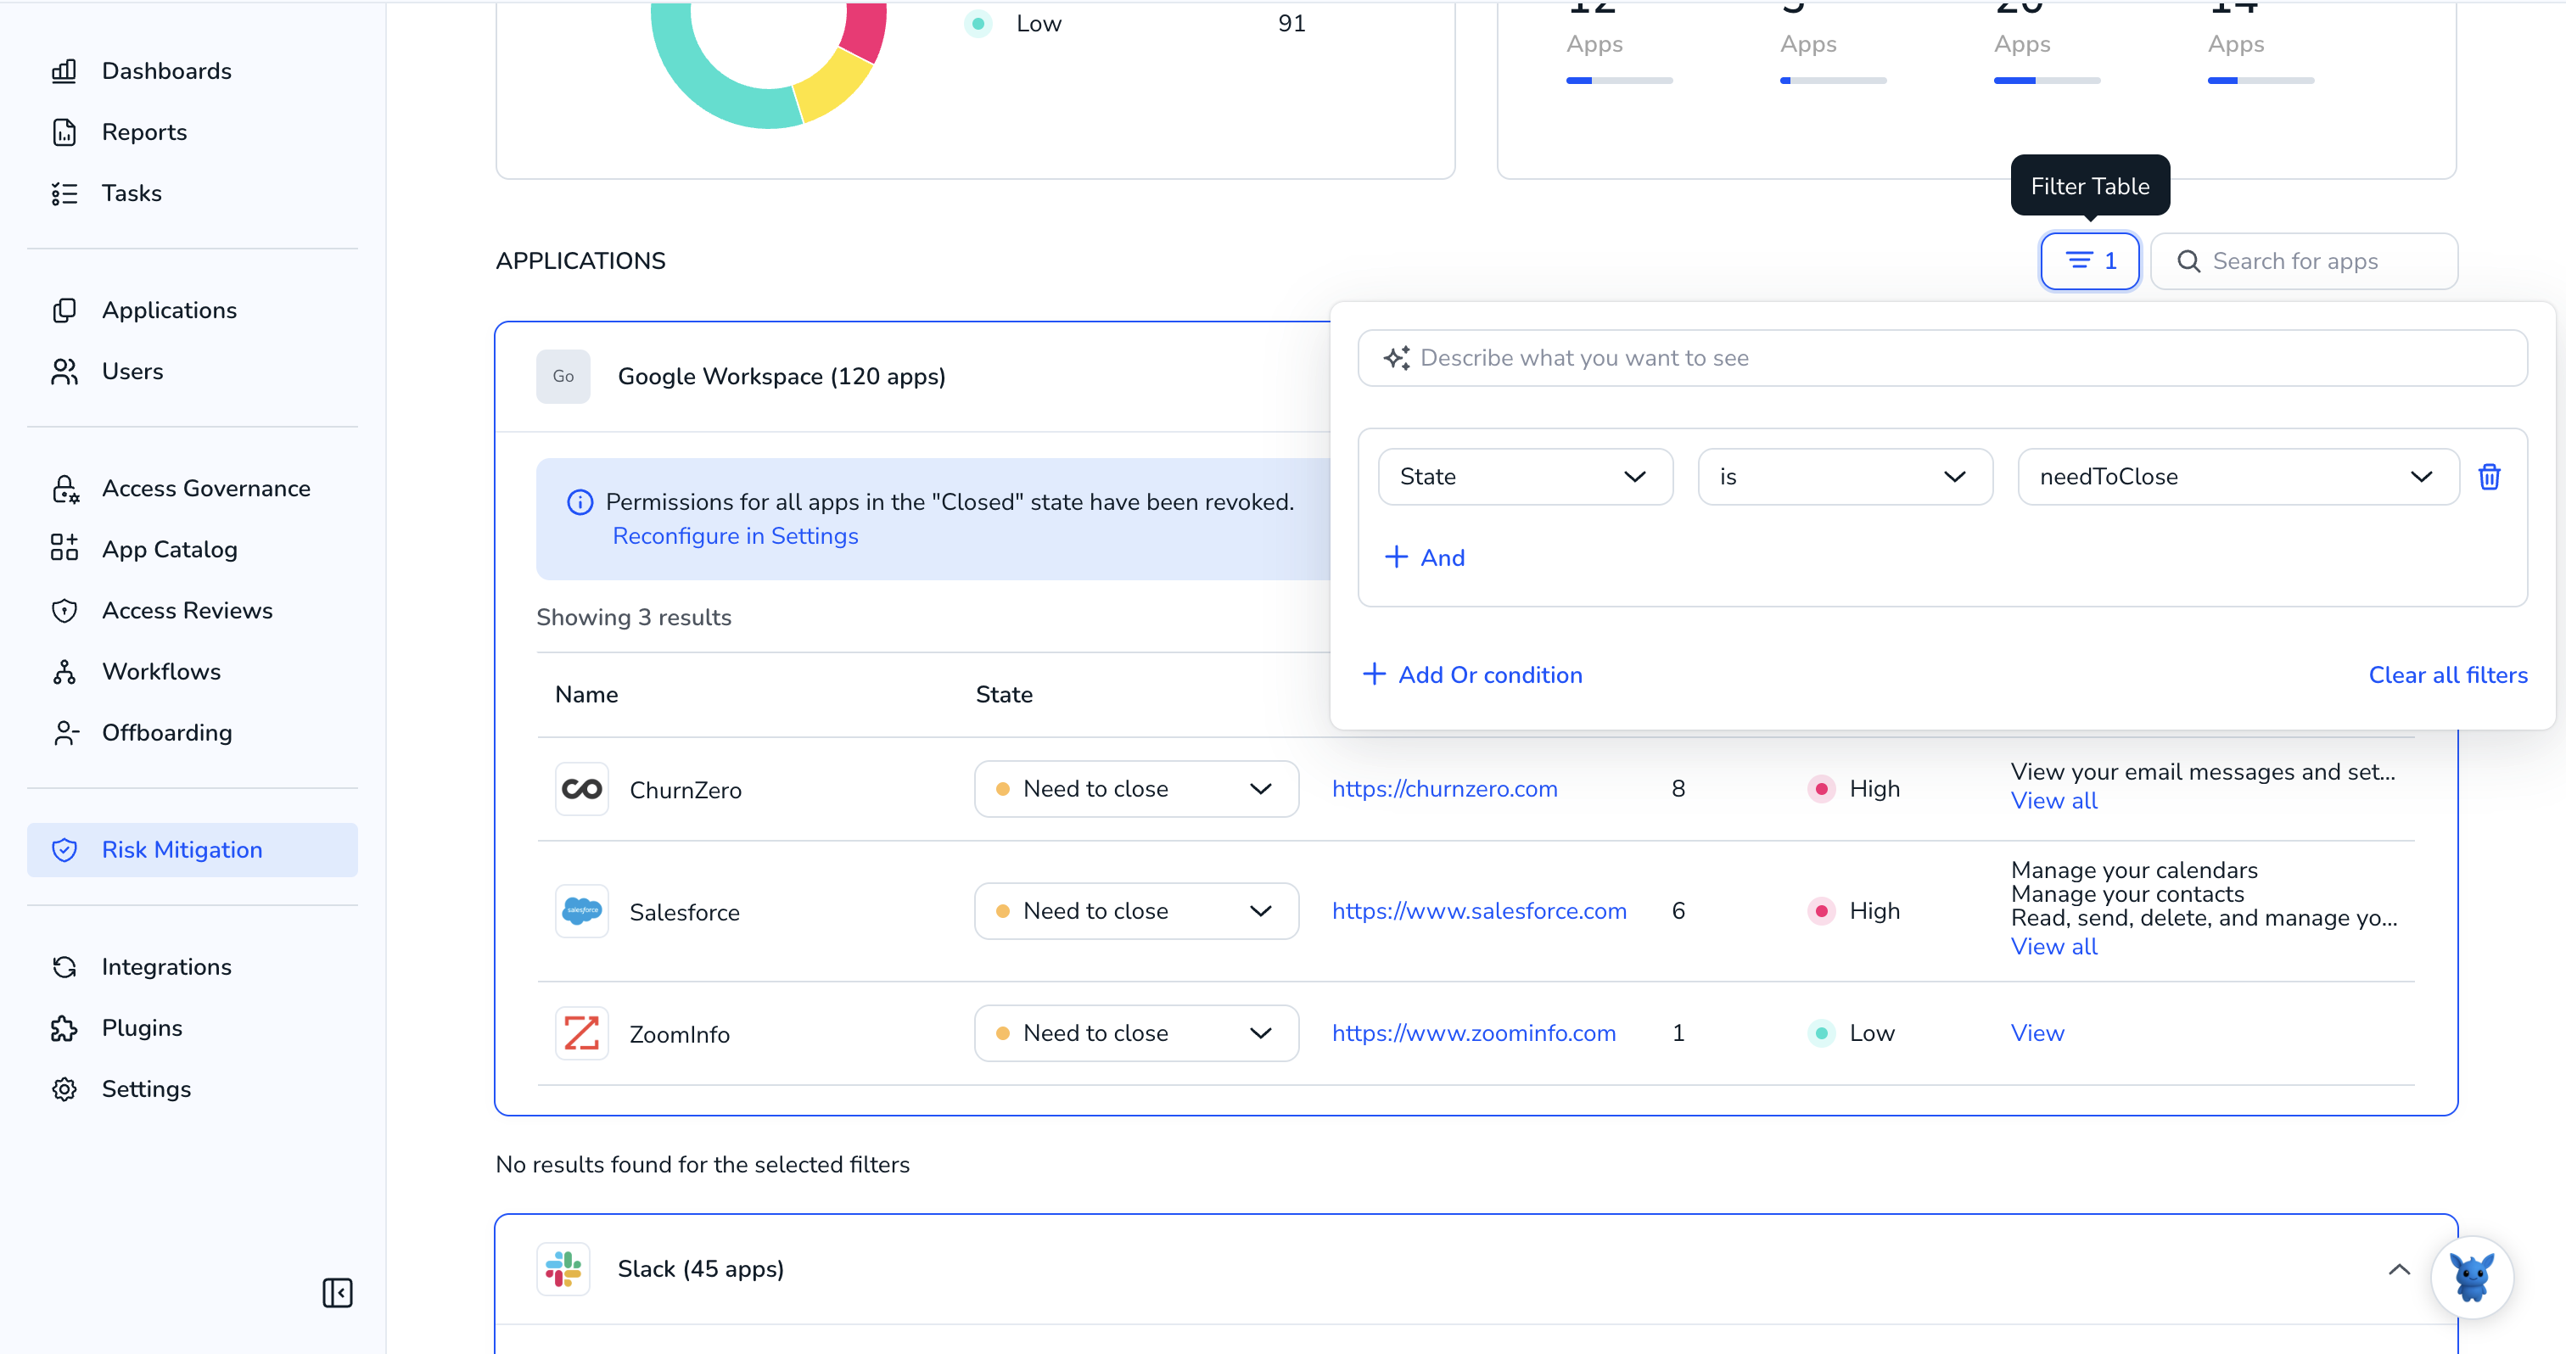
Task: Focus the Describe what you want to see field
Action: tap(1942, 358)
